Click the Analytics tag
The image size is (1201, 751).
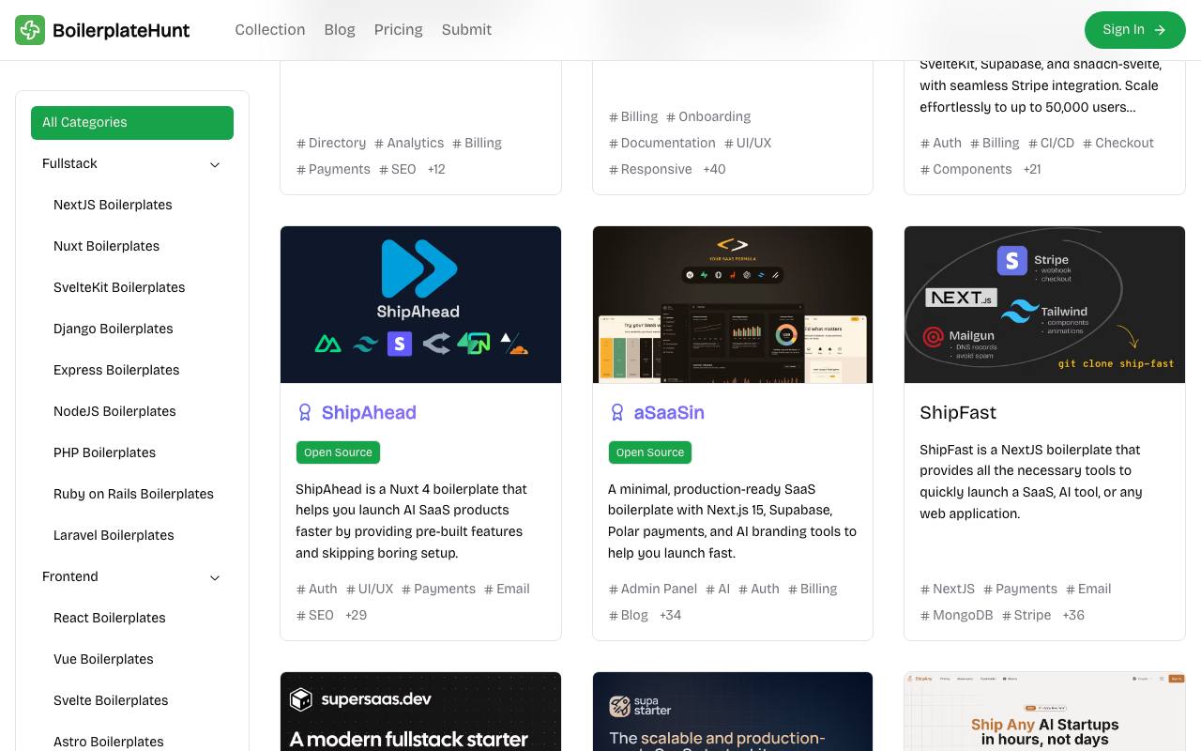pyautogui.click(x=409, y=143)
